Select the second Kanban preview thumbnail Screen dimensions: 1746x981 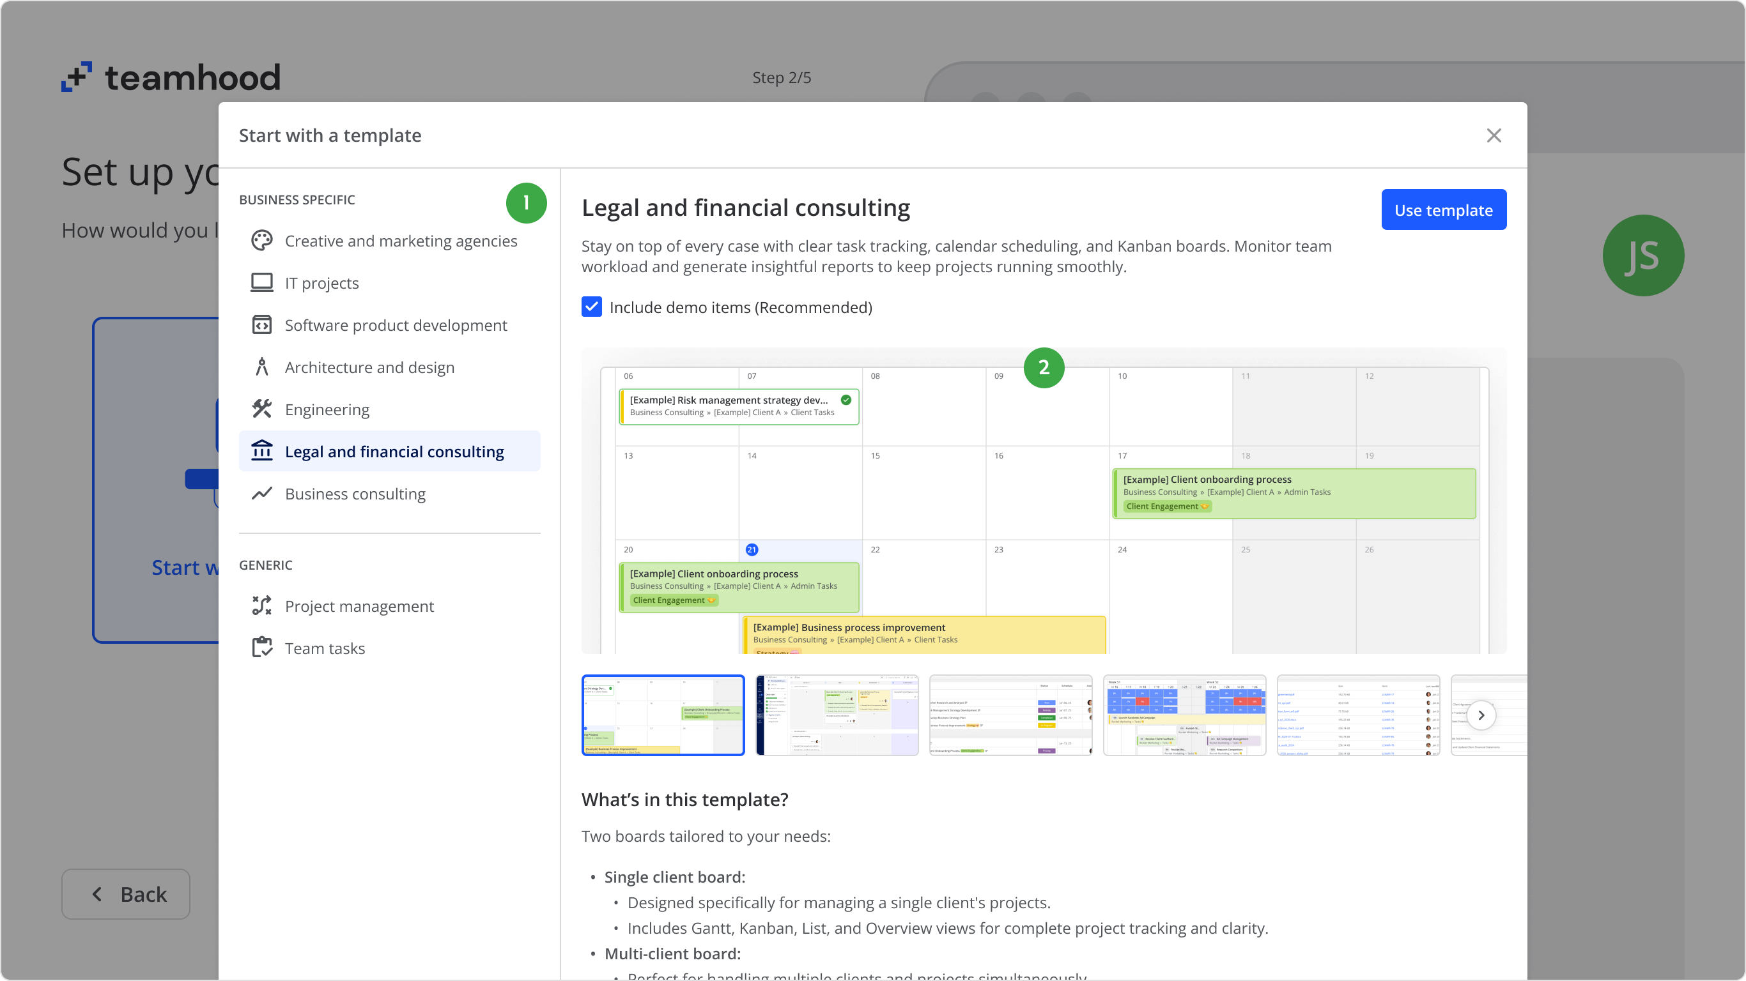coord(837,715)
